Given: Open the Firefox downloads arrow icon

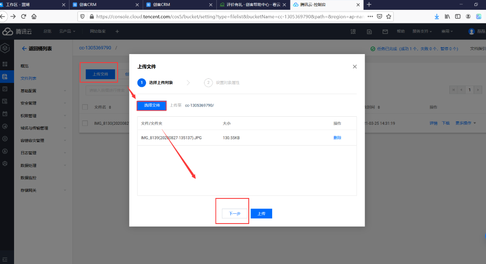Looking at the screenshot, I should point(437,16).
